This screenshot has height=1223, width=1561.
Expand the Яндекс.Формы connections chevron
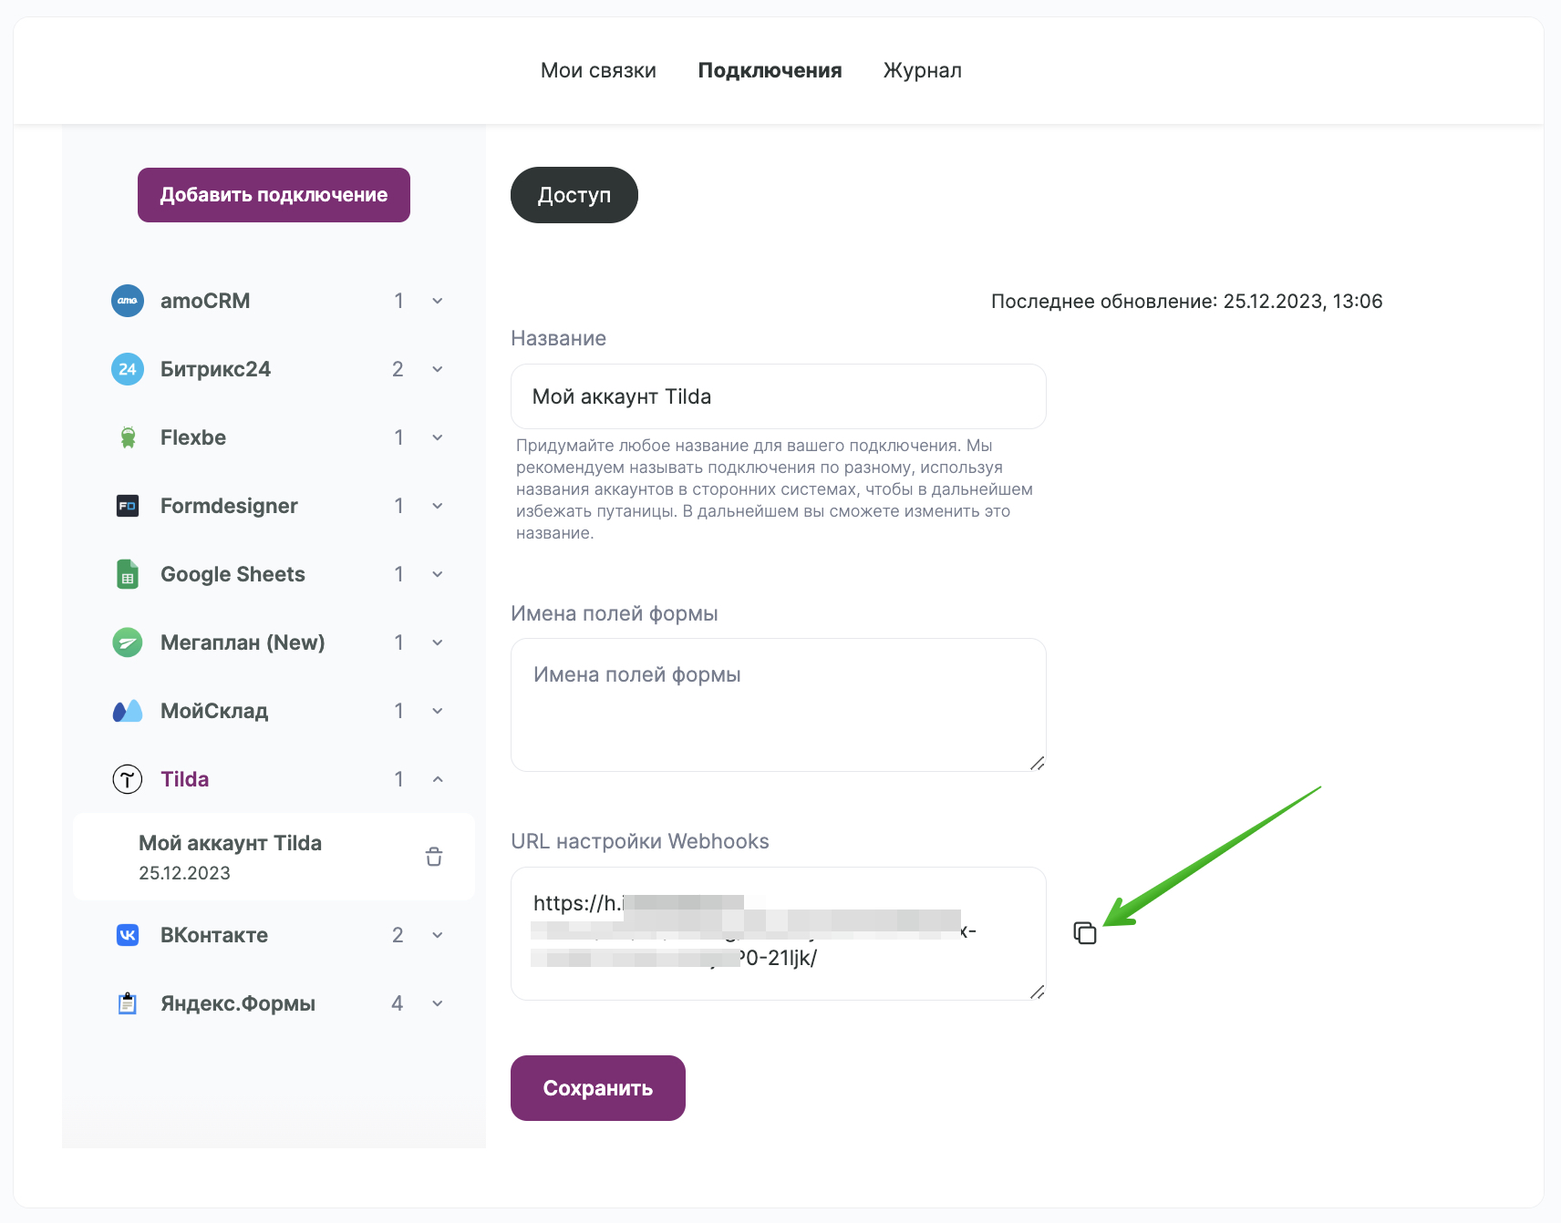tap(438, 1003)
